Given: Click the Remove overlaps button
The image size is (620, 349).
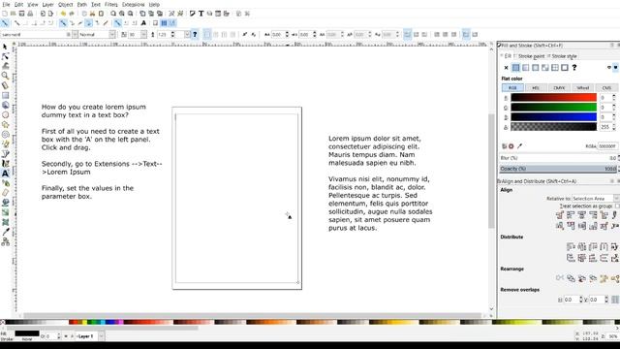Looking at the screenshot, I should 615,300.
